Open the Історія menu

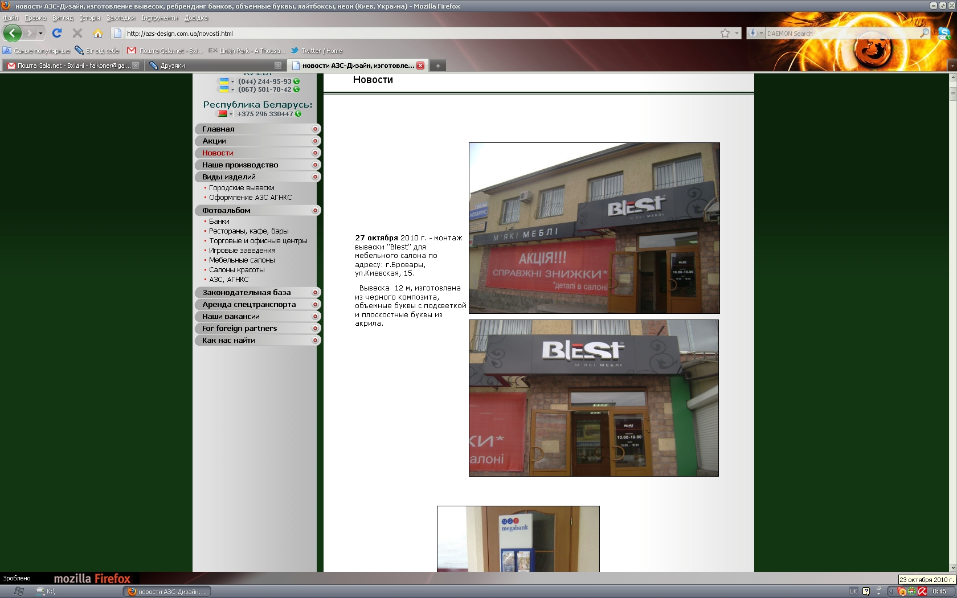click(x=90, y=18)
